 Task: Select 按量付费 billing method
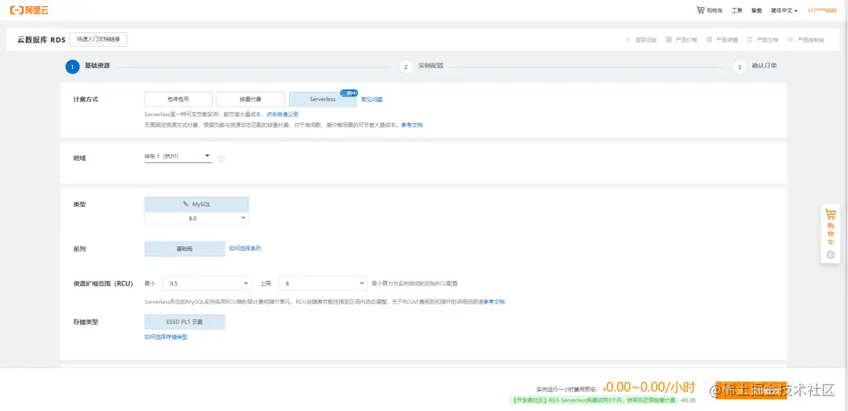(250, 100)
